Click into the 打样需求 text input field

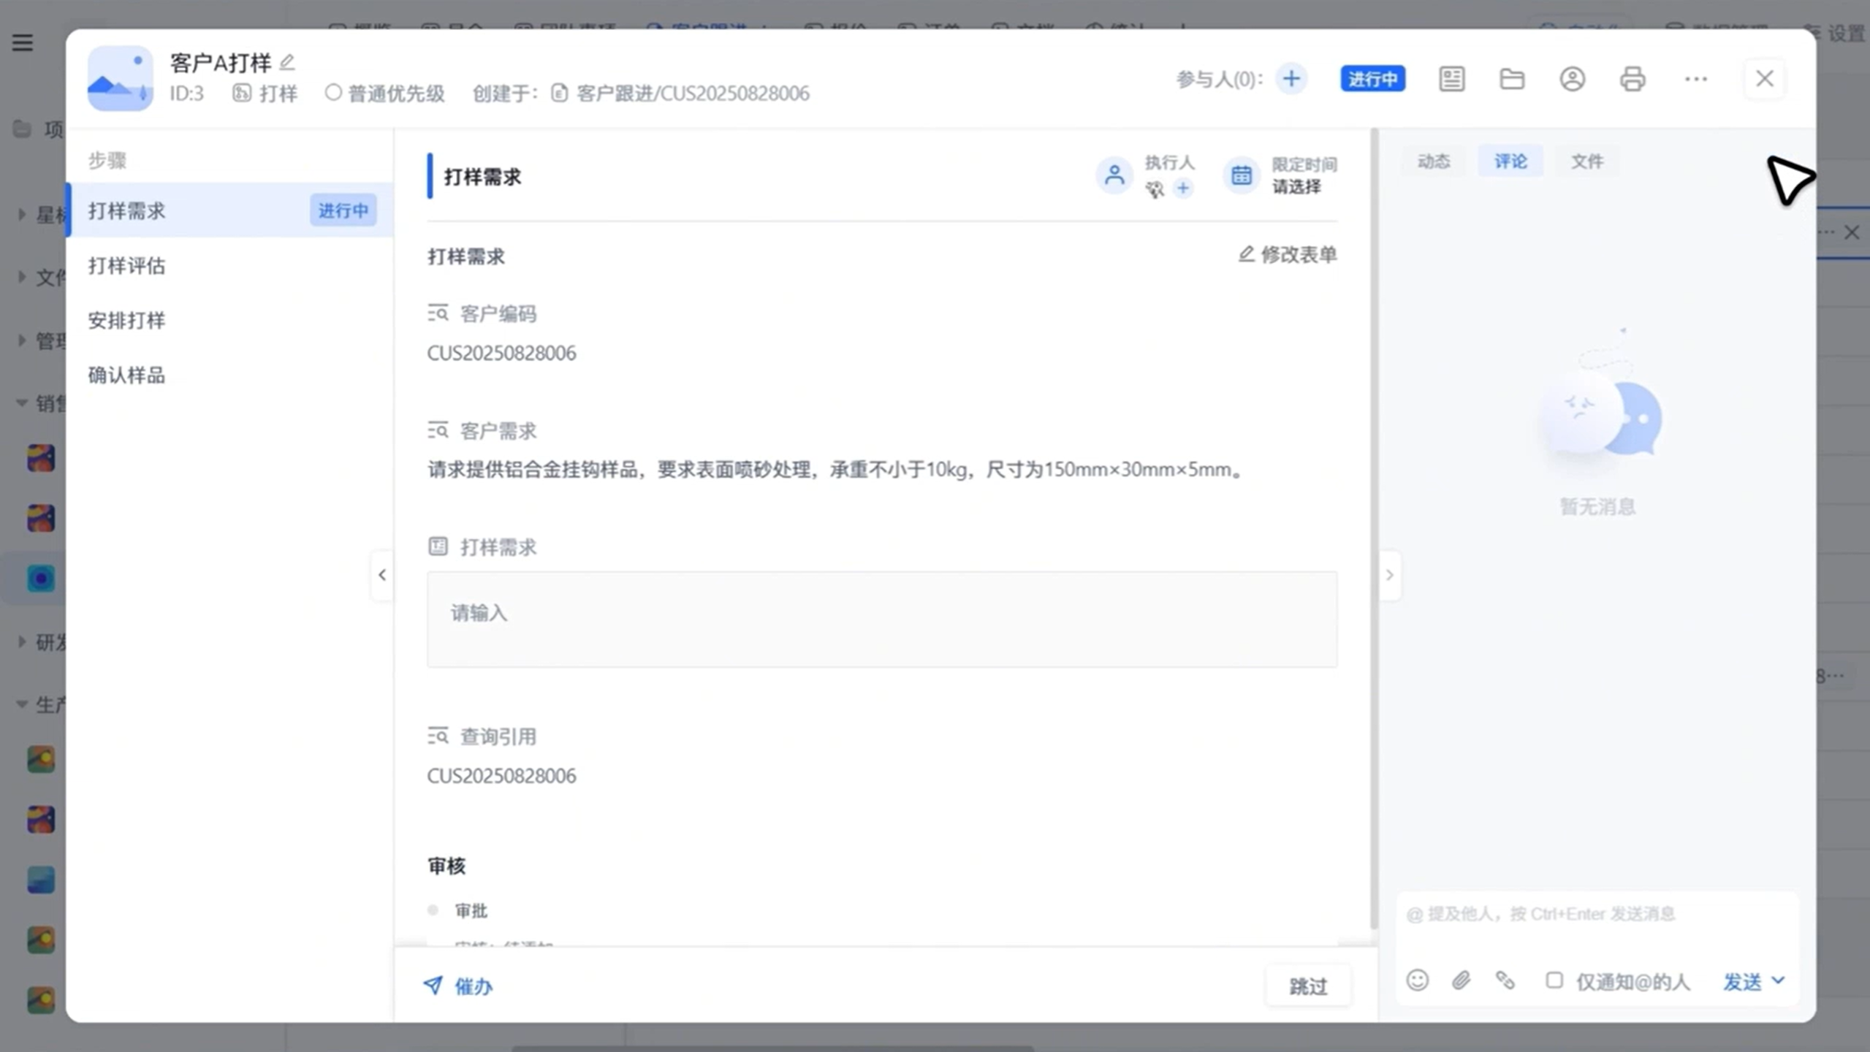pyautogui.click(x=882, y=619)
